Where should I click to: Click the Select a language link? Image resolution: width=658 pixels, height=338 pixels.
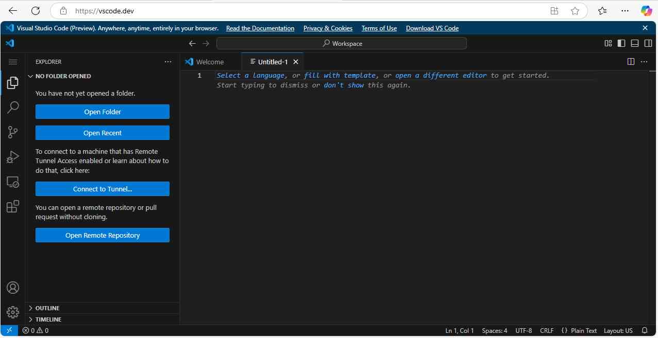point(250,76)
